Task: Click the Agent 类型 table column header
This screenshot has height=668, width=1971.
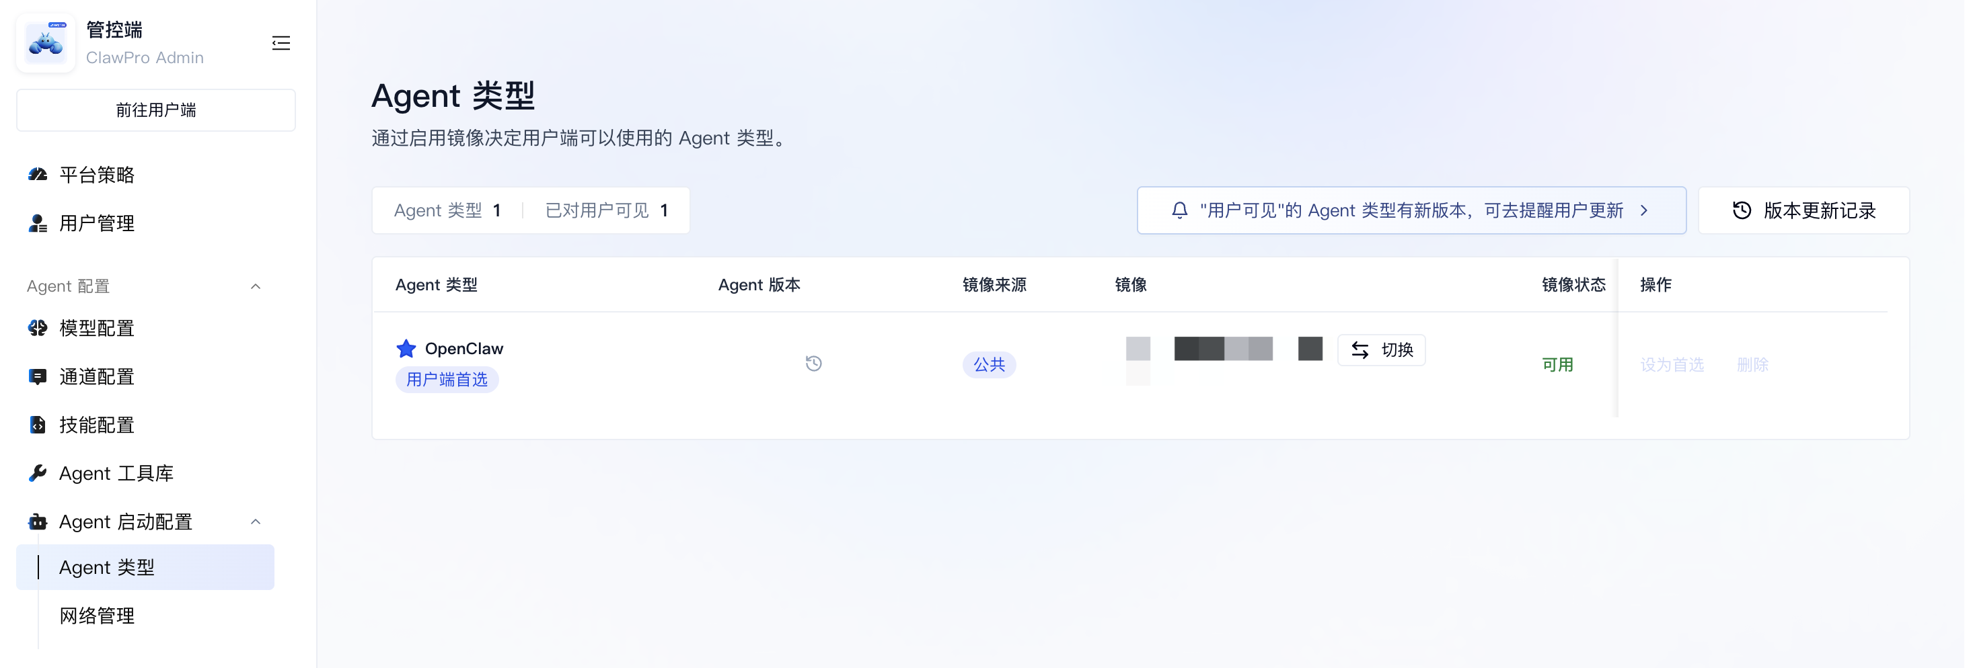Action: pos(436,285)
